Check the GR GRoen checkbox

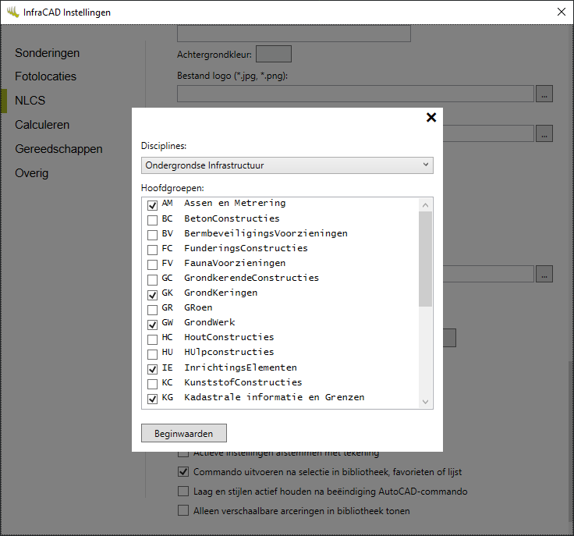click(x=153, y=309)
